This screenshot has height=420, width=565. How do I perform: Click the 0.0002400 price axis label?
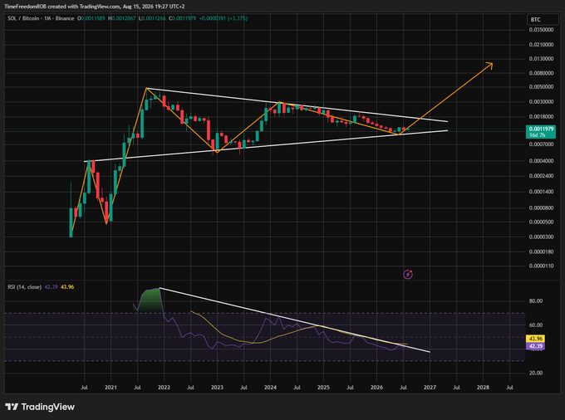[541, 176]
